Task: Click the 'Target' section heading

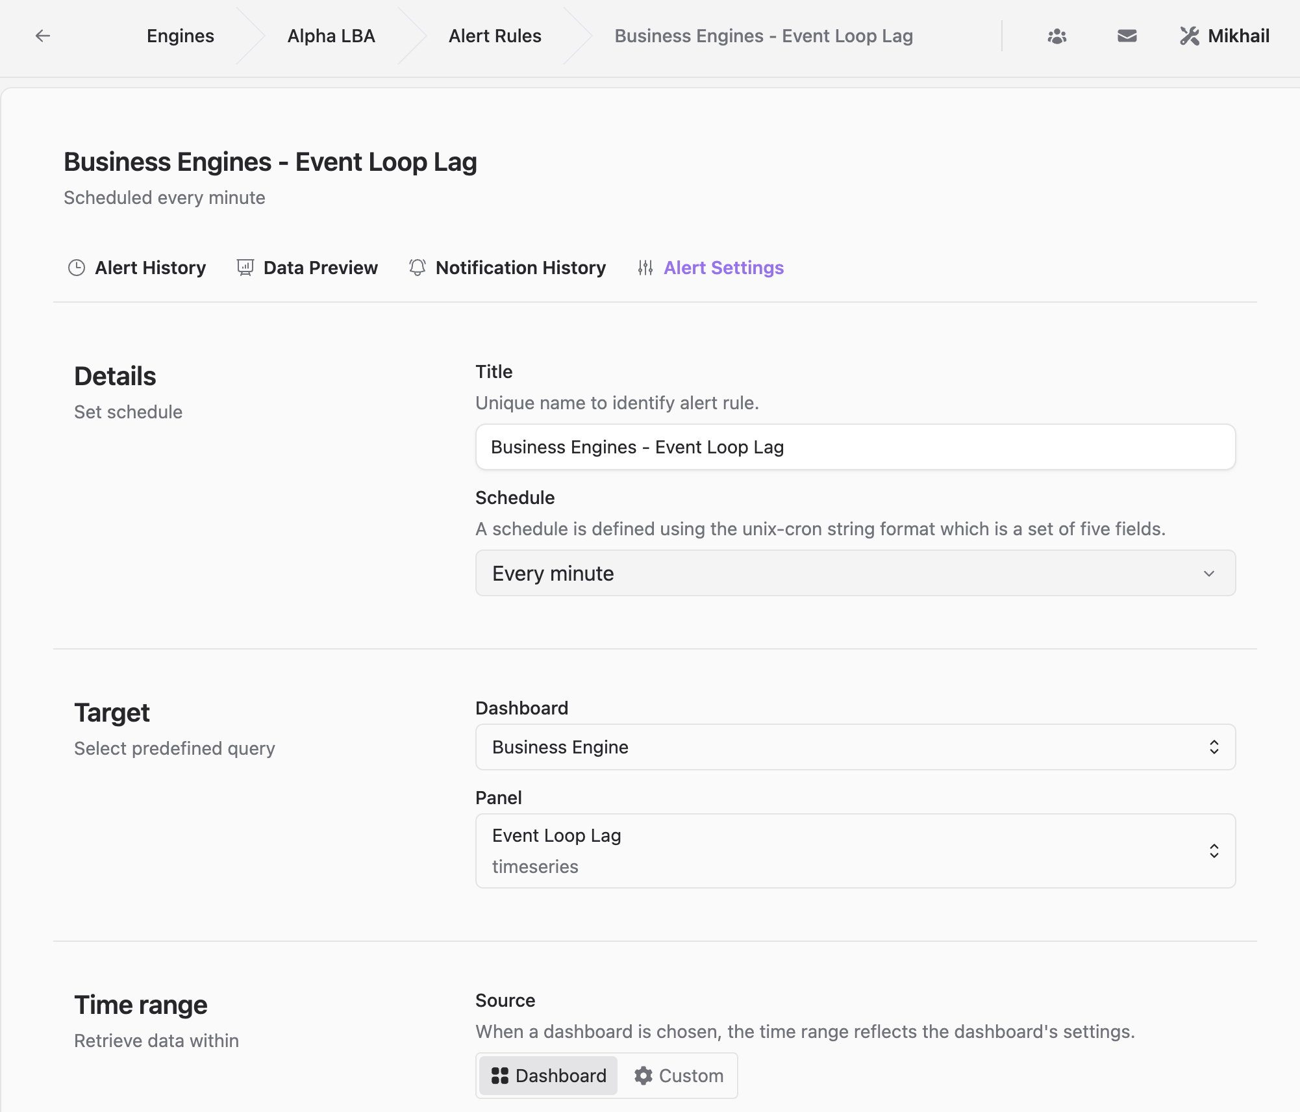Action: tap(112, 713)
